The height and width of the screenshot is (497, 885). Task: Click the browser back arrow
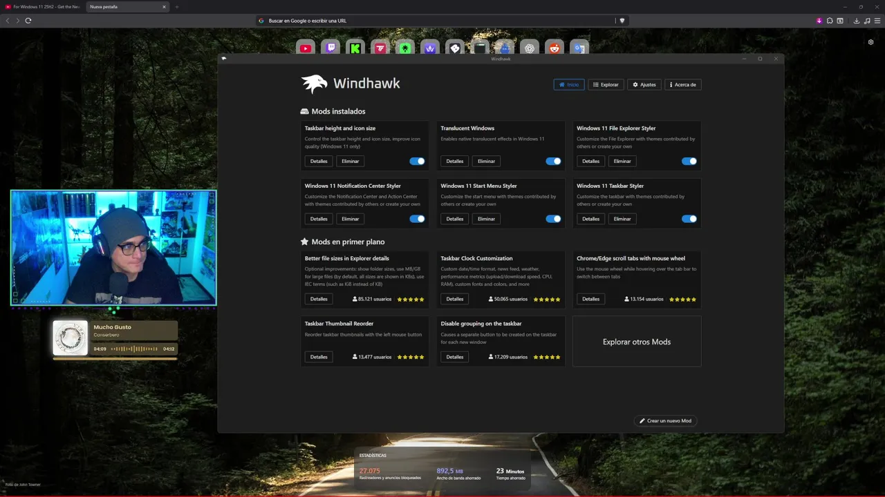[x=8, y=21]
